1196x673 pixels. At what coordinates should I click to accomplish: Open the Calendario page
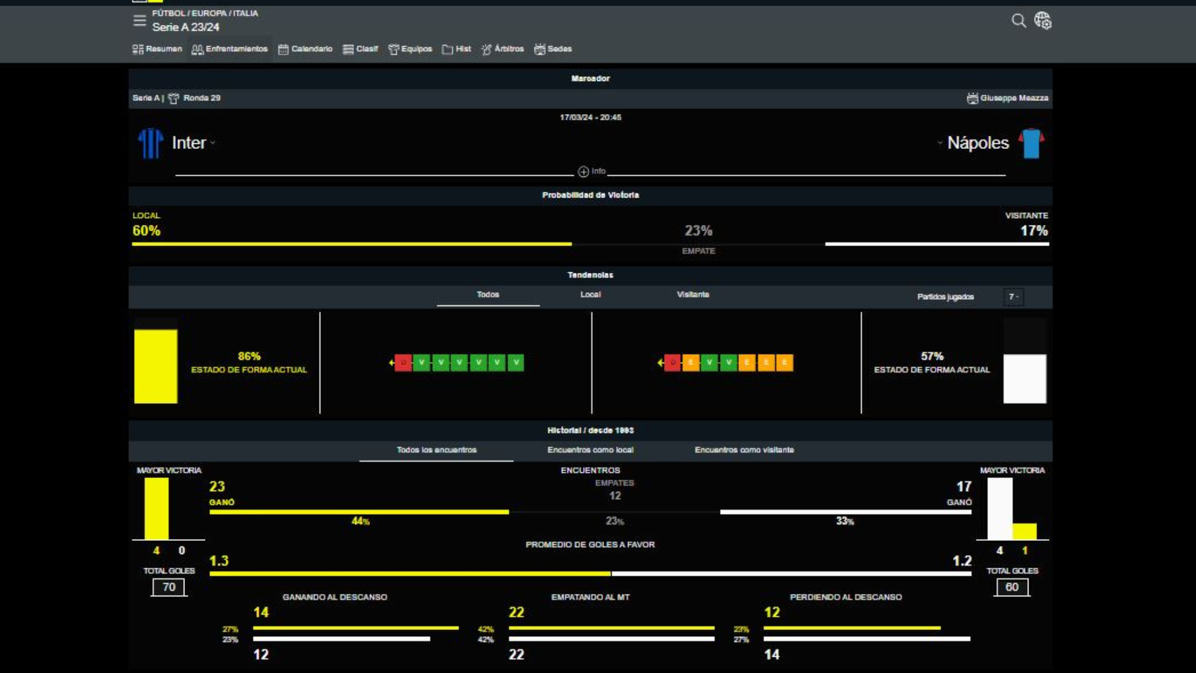click(305, 49)
